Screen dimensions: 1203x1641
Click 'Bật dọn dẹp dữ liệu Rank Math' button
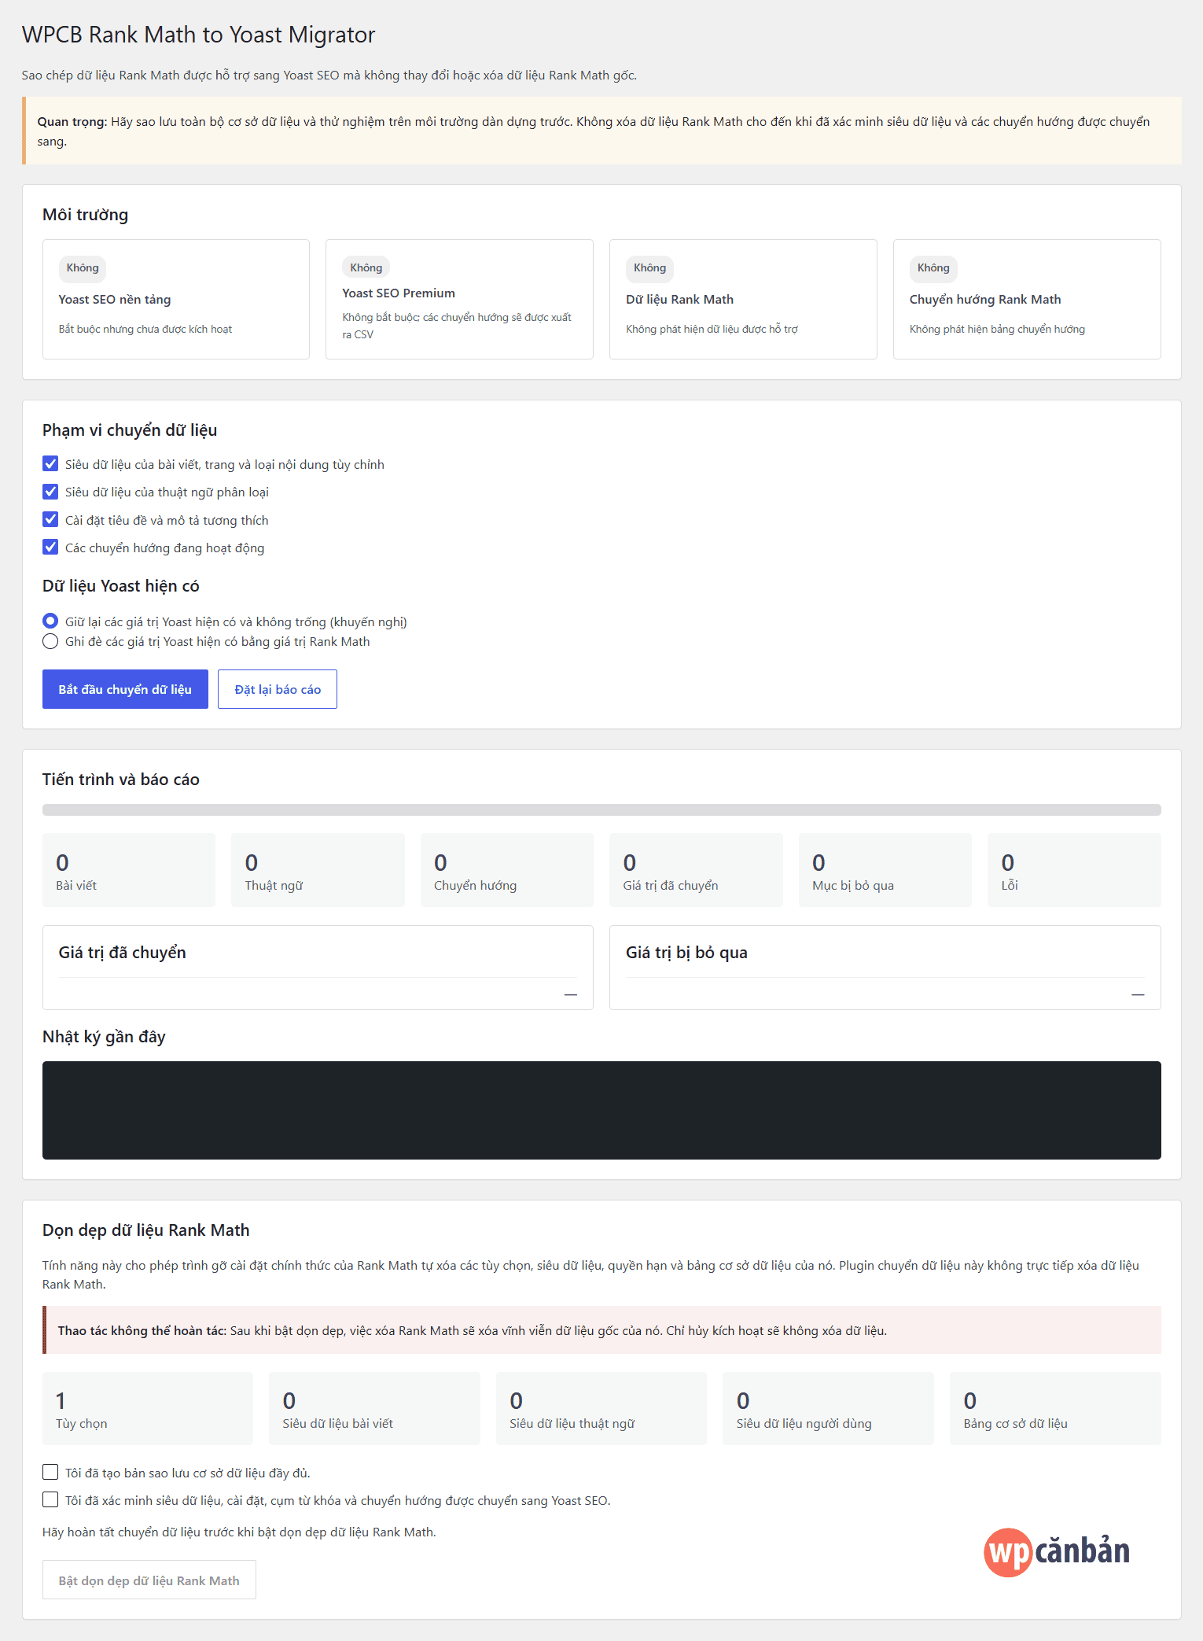point(149,1580)
